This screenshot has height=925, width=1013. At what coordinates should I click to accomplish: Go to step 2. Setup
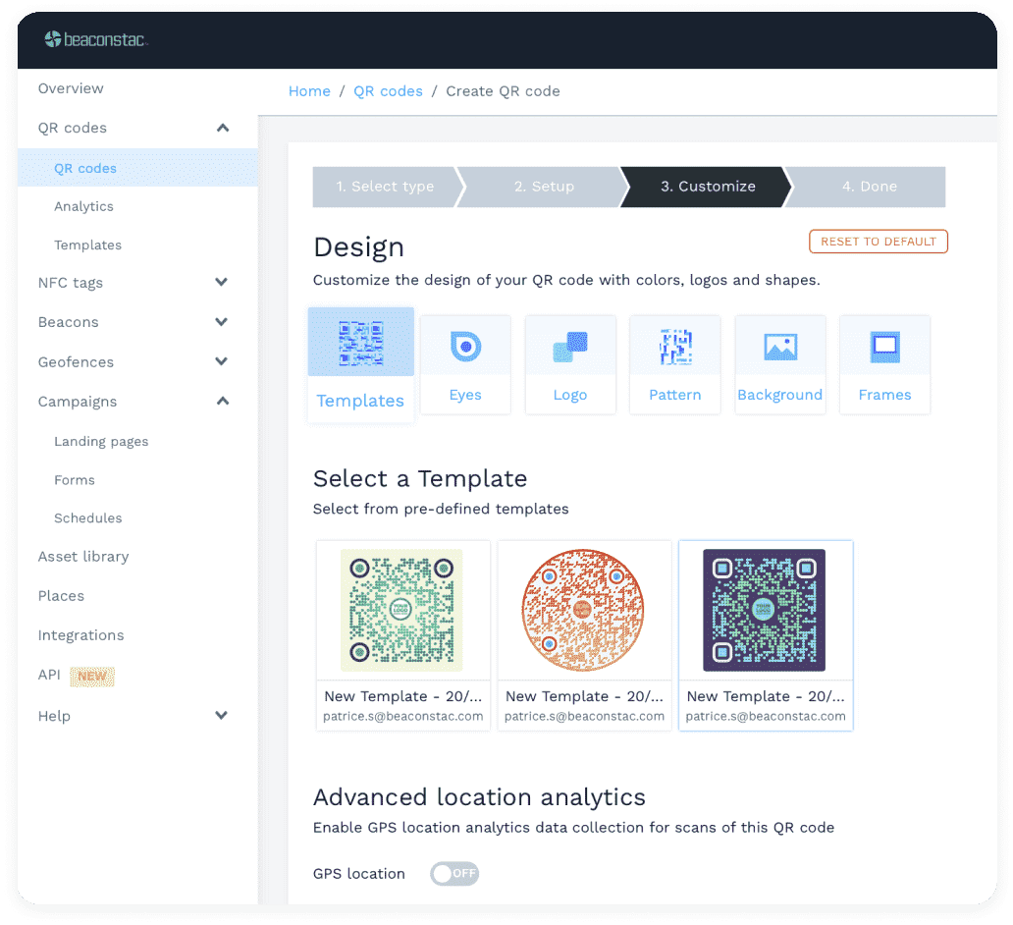pyautogui.click(x=544, y=187)
